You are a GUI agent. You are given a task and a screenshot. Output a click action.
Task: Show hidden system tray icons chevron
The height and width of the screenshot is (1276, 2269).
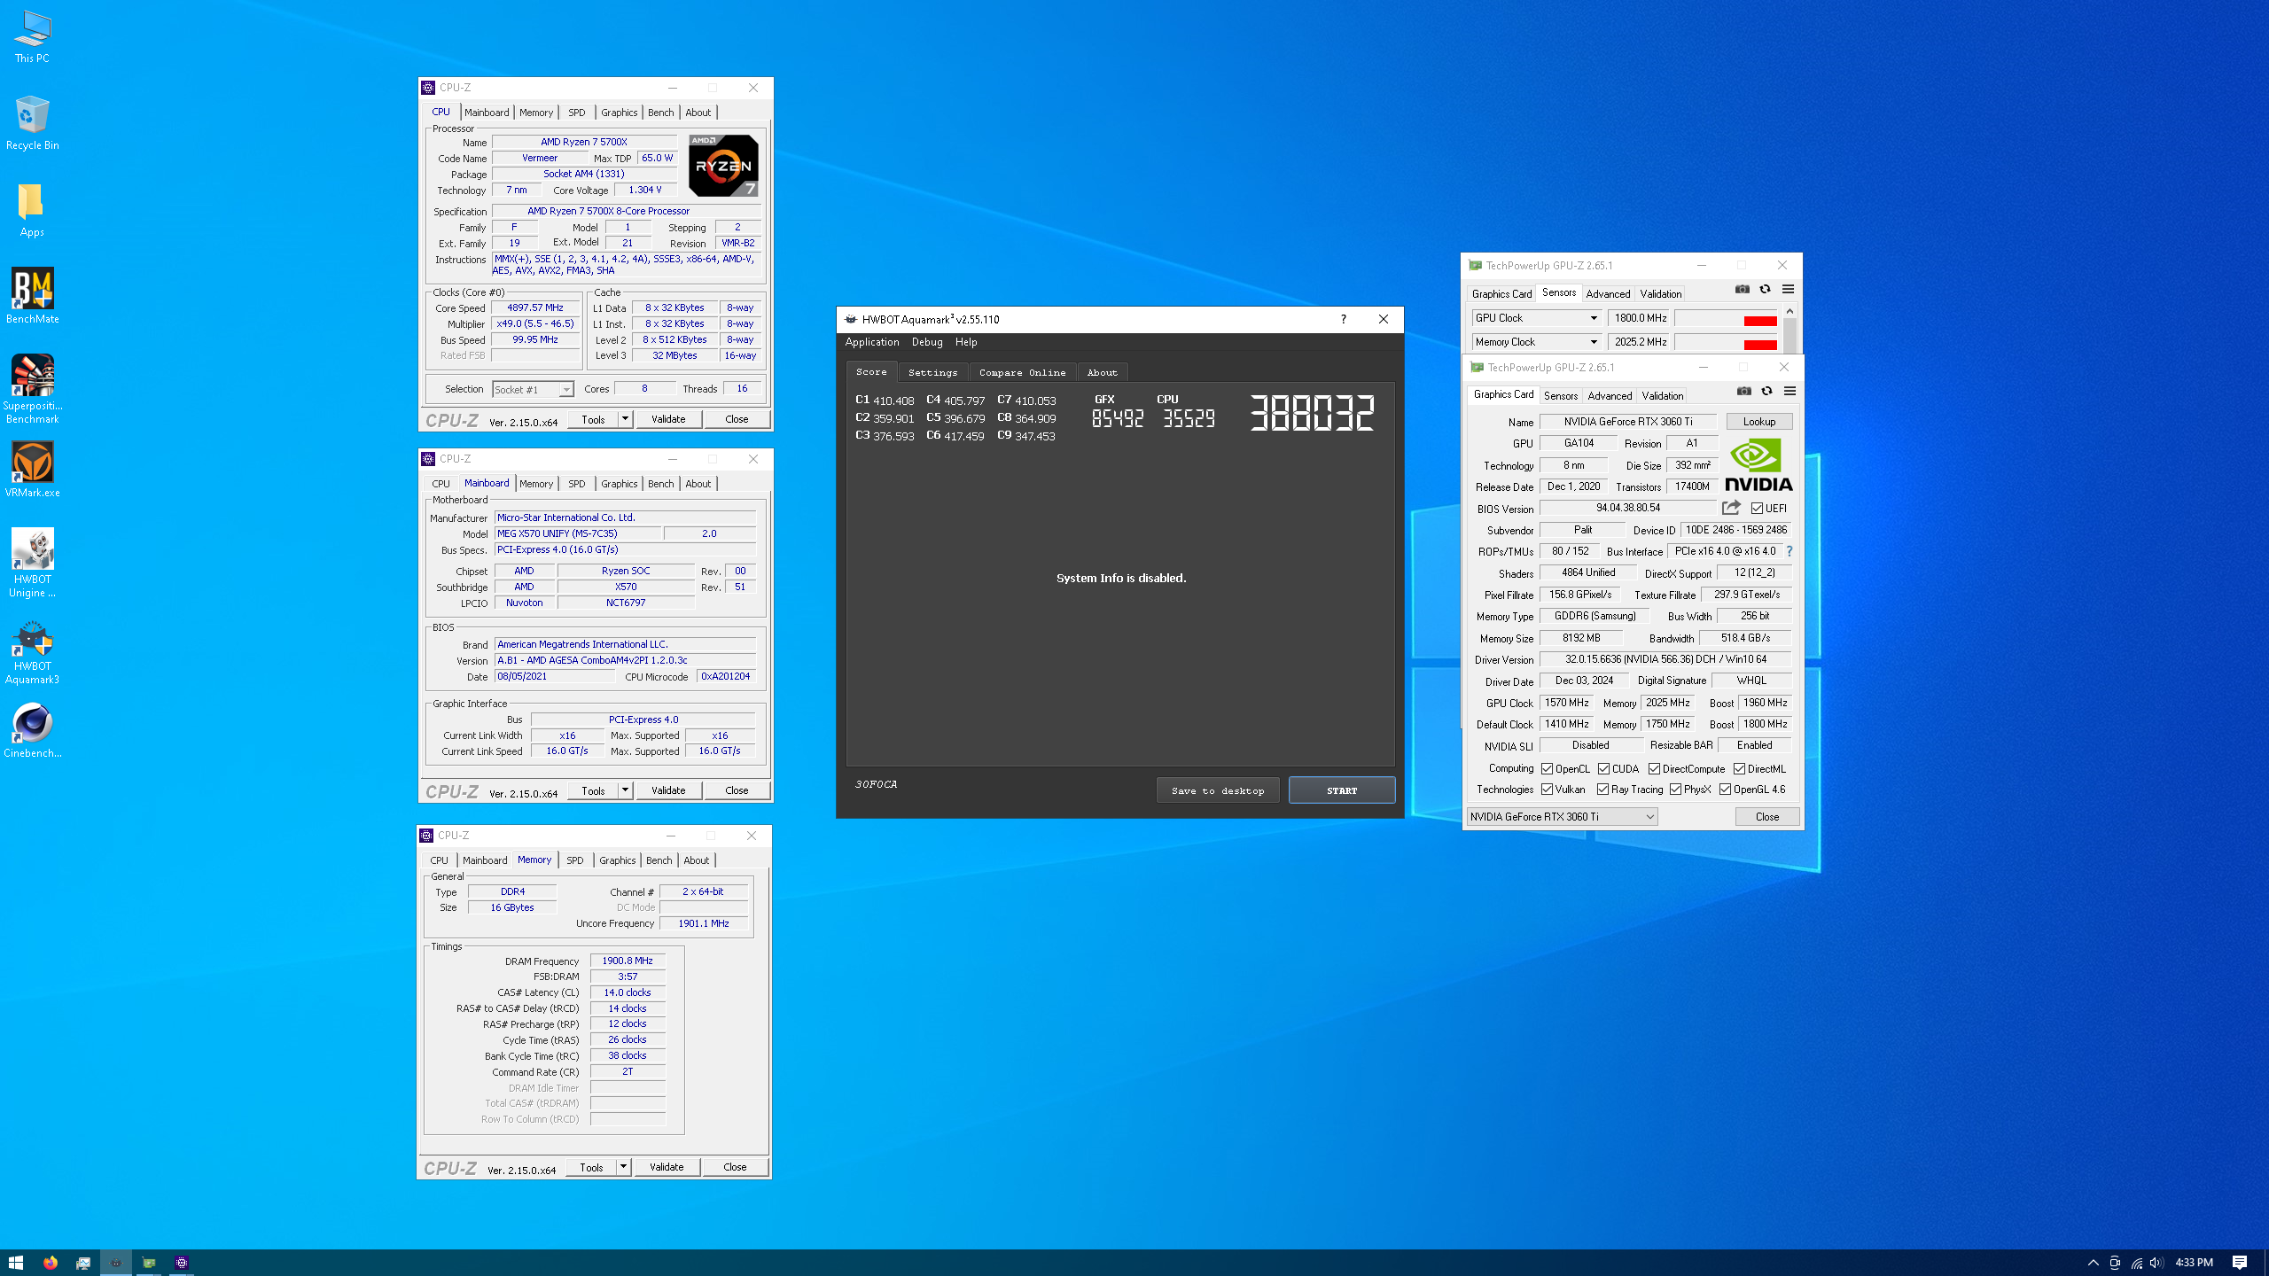click(x=2093, y=1263)
